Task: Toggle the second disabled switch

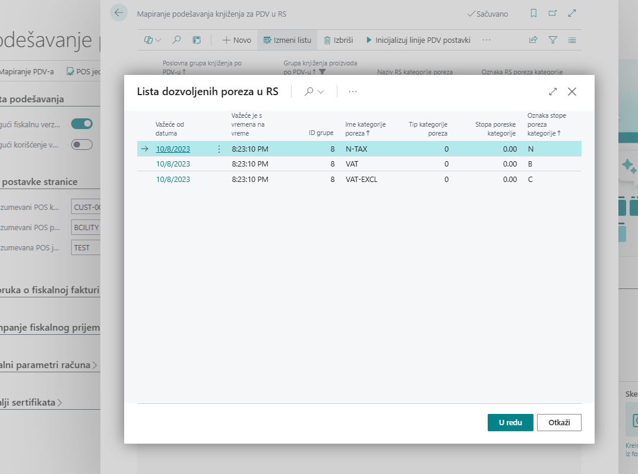Action: coord(82,144)
